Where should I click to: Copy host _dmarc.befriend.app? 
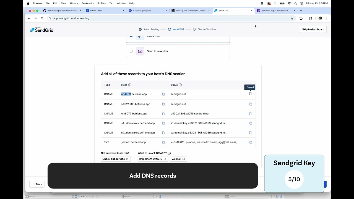coord(163,142)
